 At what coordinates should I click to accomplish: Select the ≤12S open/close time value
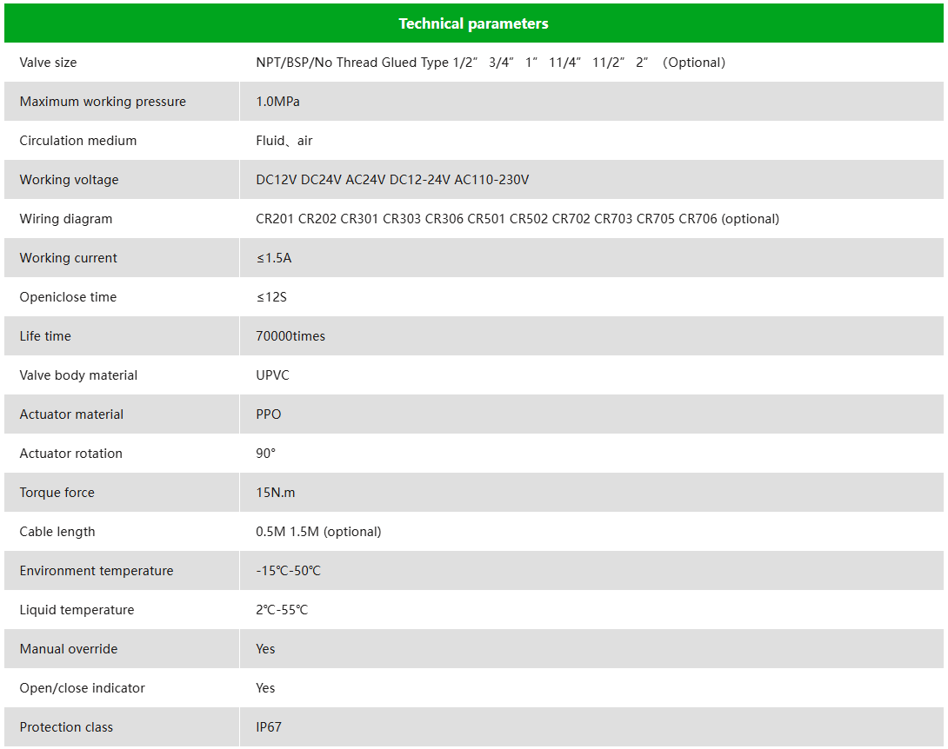click(x=271, y=297)
